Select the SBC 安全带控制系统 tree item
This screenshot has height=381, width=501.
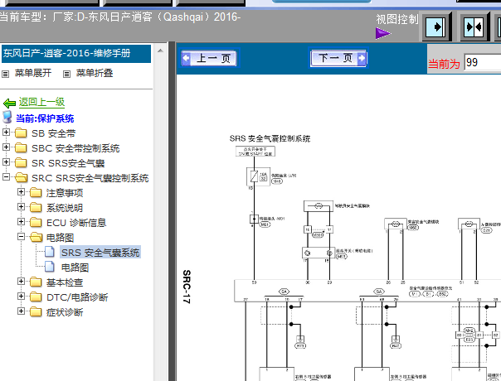75,148
